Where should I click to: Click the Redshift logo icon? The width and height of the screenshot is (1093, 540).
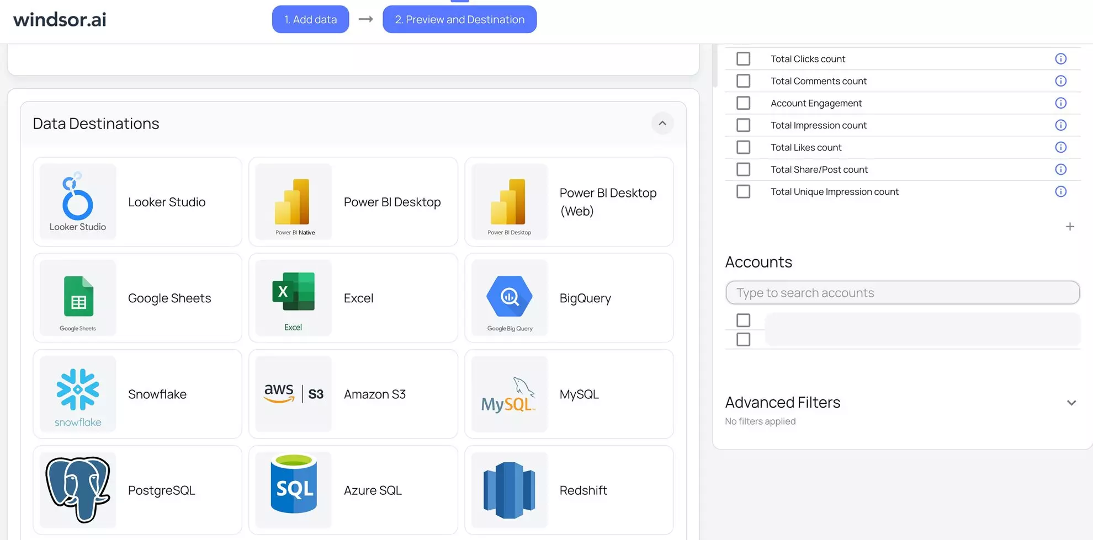coord(509,490)
